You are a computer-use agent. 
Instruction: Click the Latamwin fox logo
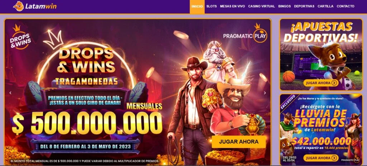[18, 6]
